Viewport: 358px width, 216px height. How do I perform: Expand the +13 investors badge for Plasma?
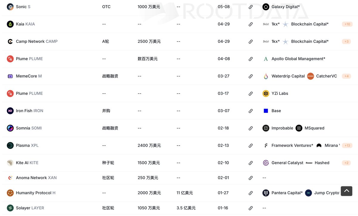347,146
